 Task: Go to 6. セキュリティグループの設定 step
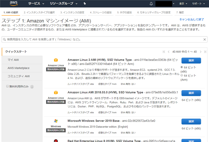154,13
